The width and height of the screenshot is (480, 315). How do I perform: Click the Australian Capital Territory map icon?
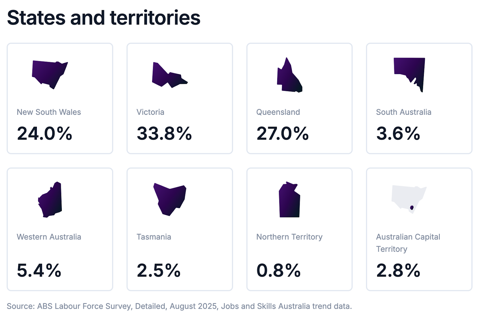coord(409,198)
